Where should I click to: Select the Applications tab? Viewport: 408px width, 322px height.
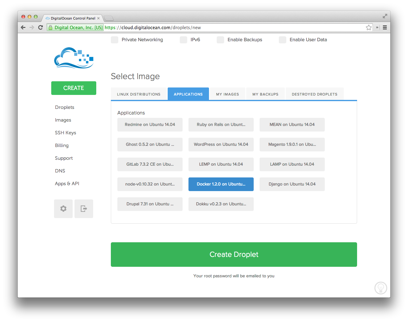188,94
